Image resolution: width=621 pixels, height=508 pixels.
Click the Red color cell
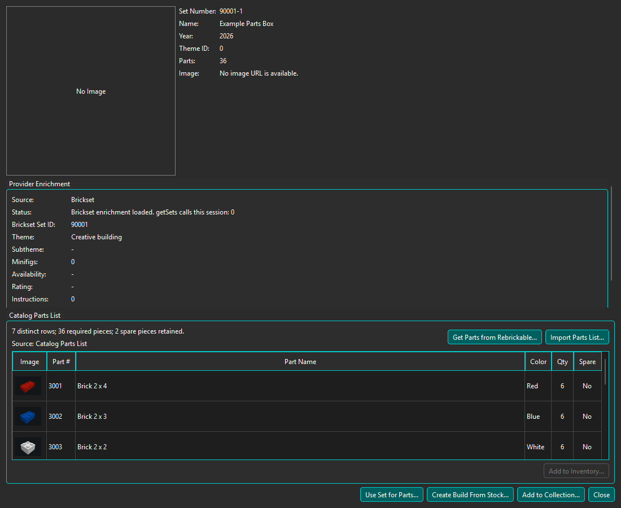click(x=538, y=386)
